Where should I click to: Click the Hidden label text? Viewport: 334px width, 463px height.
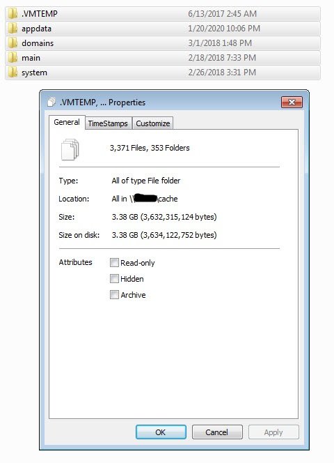coord(132,279)
